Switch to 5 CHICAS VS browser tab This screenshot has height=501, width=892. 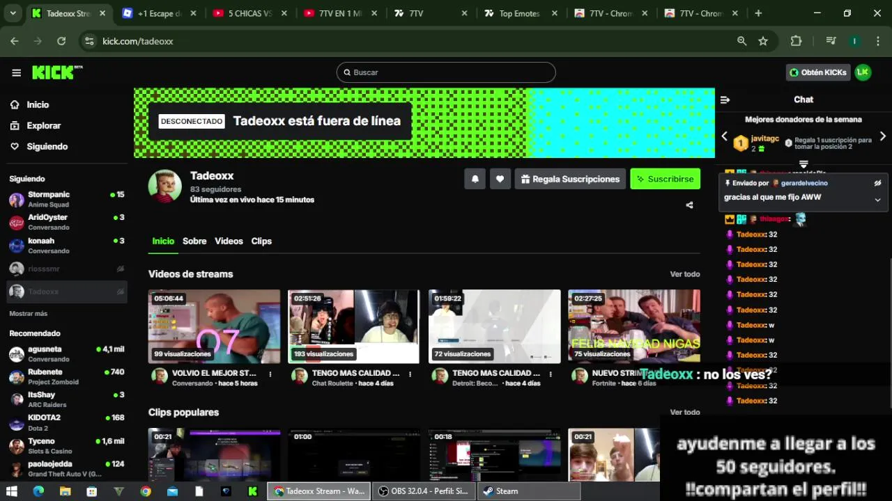[249, 13]
